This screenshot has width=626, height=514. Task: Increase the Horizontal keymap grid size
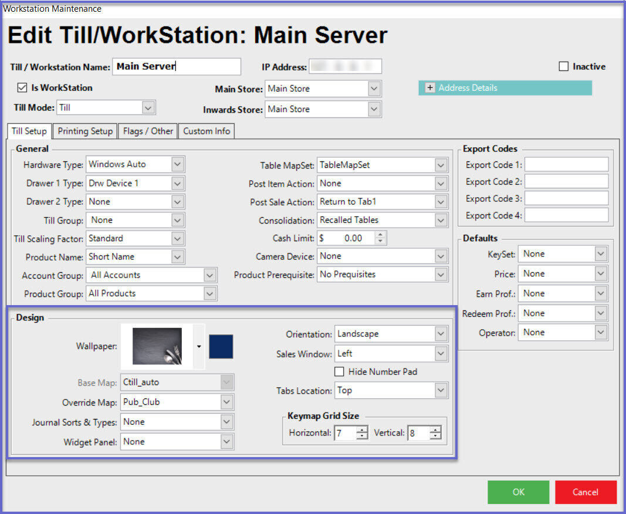coord(362,430)
